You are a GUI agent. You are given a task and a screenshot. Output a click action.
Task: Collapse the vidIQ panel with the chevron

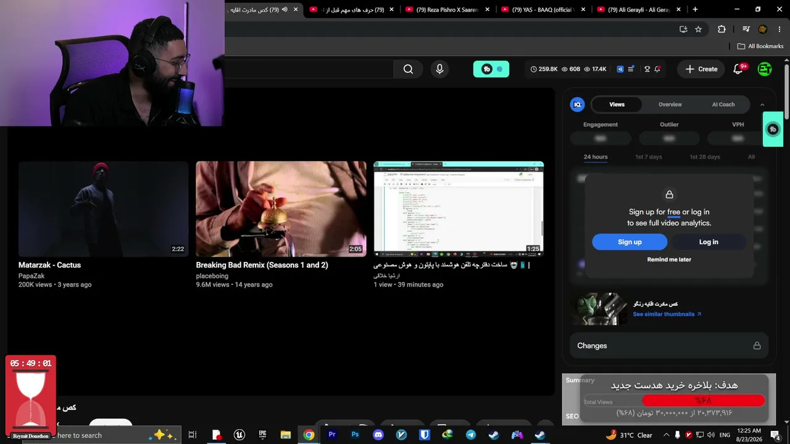click(x=762, y=105)
